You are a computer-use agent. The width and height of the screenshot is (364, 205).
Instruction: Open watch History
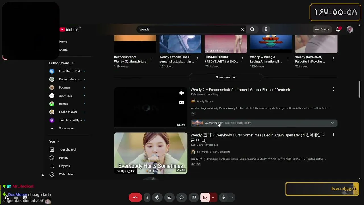(x=59, y=158)
